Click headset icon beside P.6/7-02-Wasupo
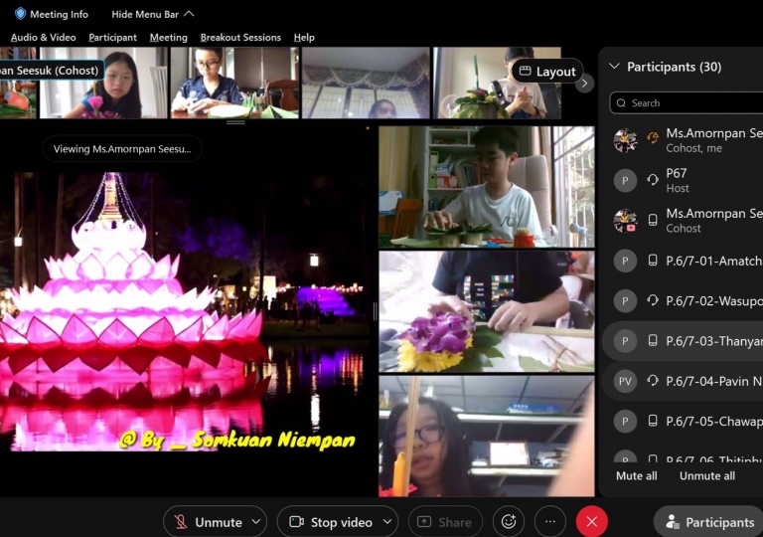Image resolution: width=763 pixels, height=537 pixels. 653,300
